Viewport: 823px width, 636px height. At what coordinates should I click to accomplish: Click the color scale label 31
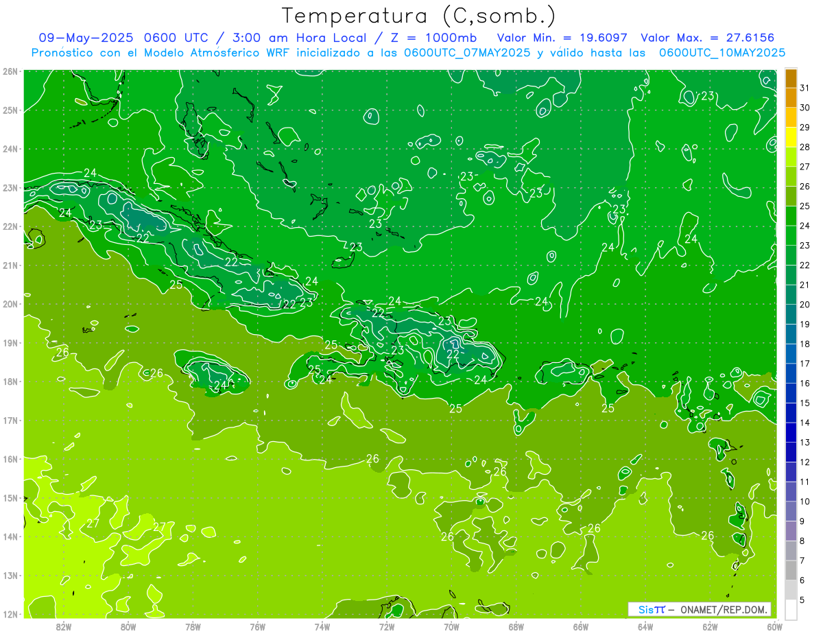click(x=804, y=88)
